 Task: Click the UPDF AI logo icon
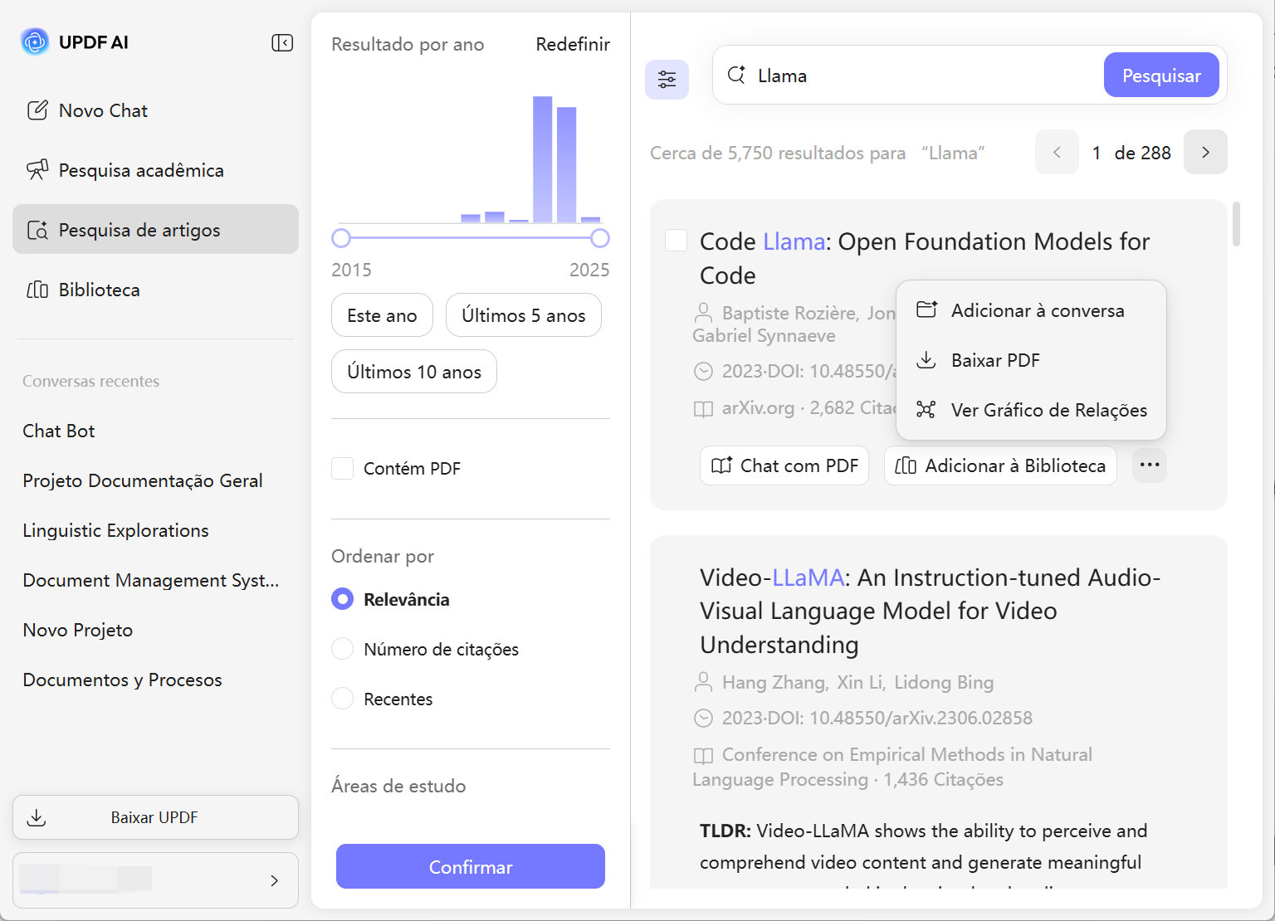pyautogui.click(x=35, y=41)
